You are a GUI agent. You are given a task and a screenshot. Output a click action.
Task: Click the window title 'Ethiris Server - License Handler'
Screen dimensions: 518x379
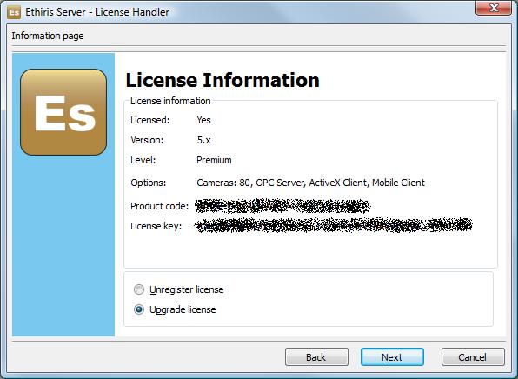point(97,12)
